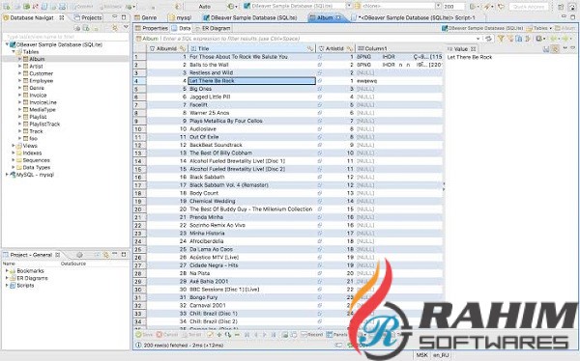Collapse the Tables folder in navigator
Viewport: 580px width, 361px height.
point(14,52)
